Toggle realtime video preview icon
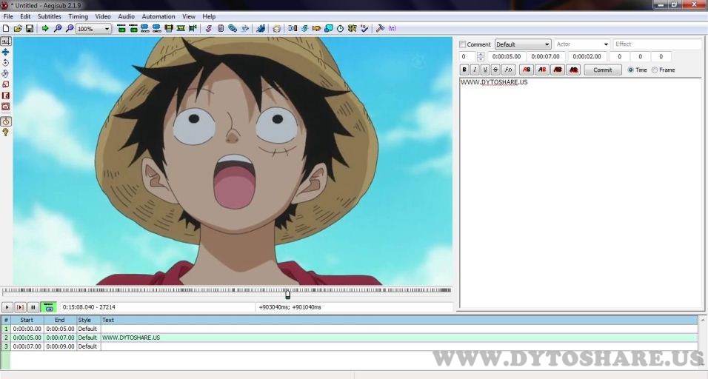Screen dimensions: 708x379 point(6,121)
